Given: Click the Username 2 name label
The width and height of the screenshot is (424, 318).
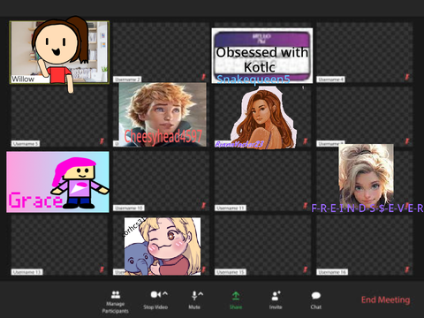Looking at the screenshot, I should tap(127, 79).
